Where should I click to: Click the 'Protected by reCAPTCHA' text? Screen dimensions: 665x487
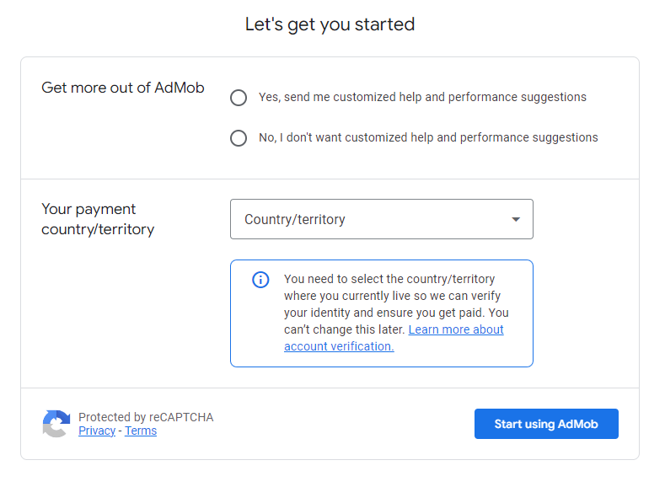point(146,417)
